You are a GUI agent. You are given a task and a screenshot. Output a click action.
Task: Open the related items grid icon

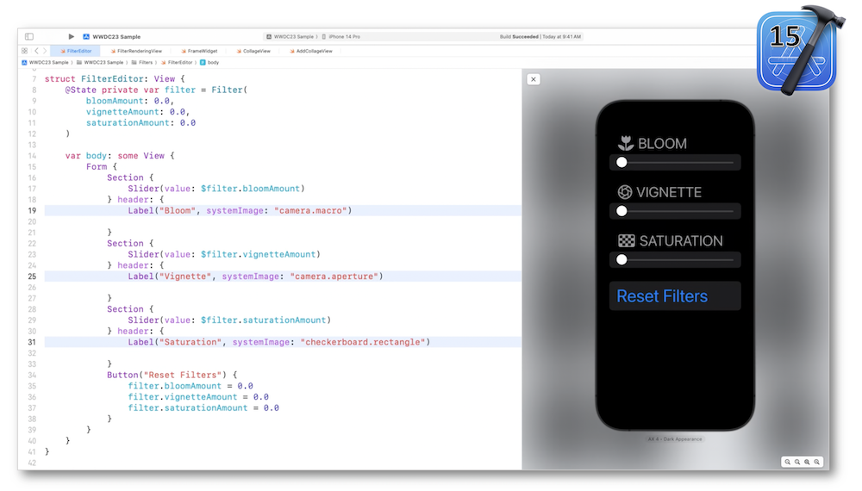point(24,51)
